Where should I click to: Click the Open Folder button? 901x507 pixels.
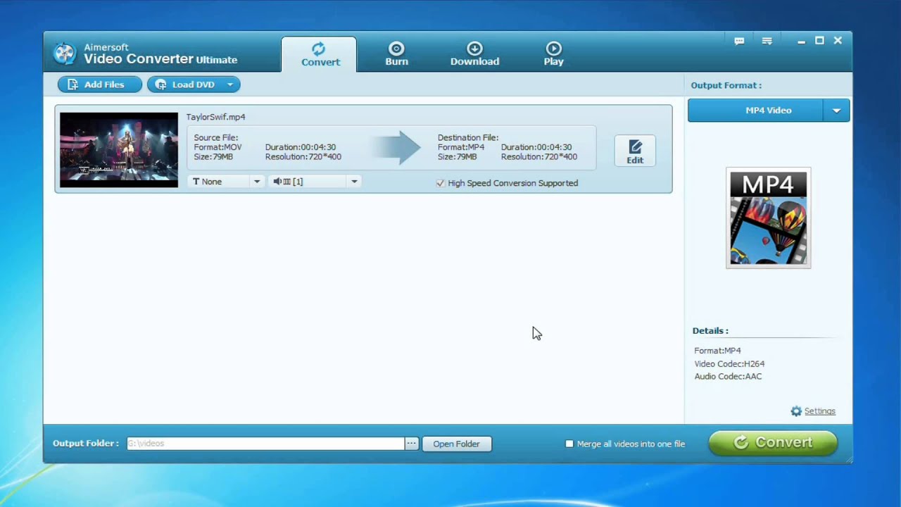pos(456,444)
